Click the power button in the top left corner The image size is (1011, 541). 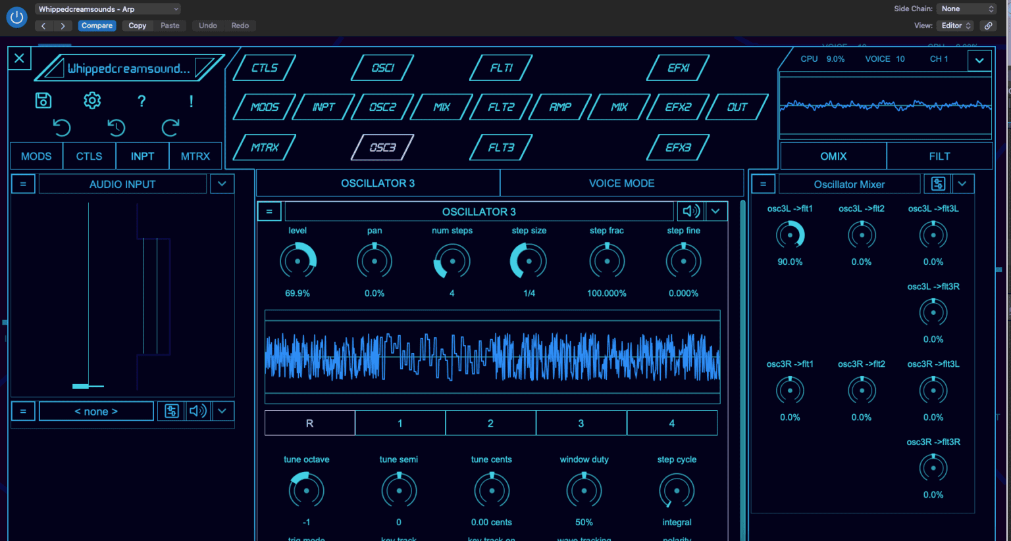point(16,17)
